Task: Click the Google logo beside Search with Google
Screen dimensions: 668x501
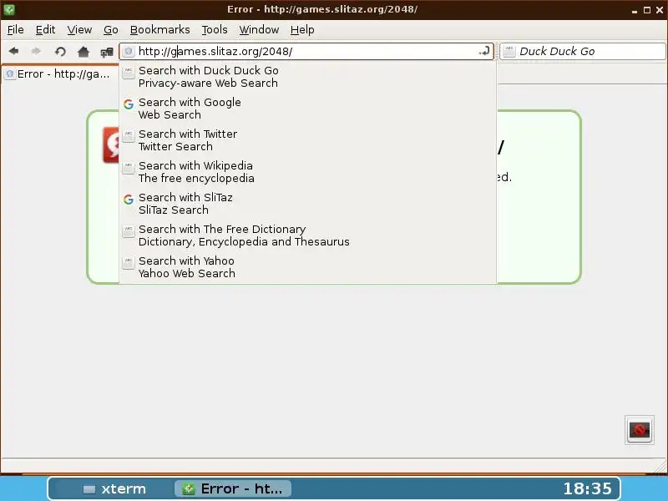Action: (129, 104)
